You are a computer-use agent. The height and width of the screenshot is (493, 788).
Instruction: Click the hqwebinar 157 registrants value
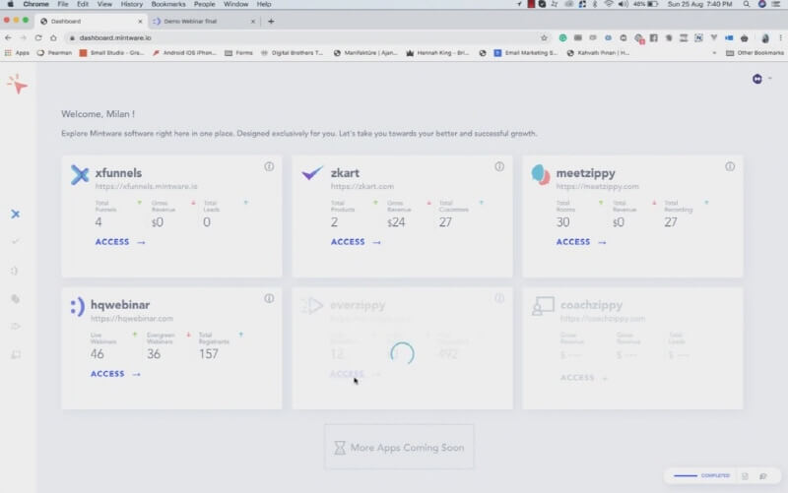(x=209, y=354)
